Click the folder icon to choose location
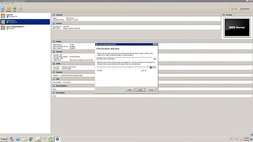This screenshot has height=142, width=253. (x=155, y=59)
